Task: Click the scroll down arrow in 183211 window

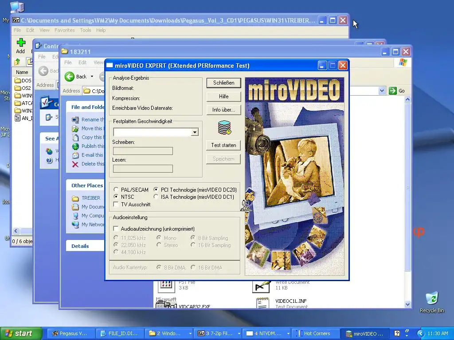Action: click(407, 304)
